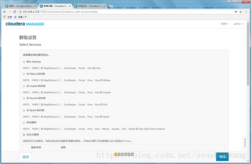Click the service type column header
The width and height of the screenshot is (251, 164).
36,147
